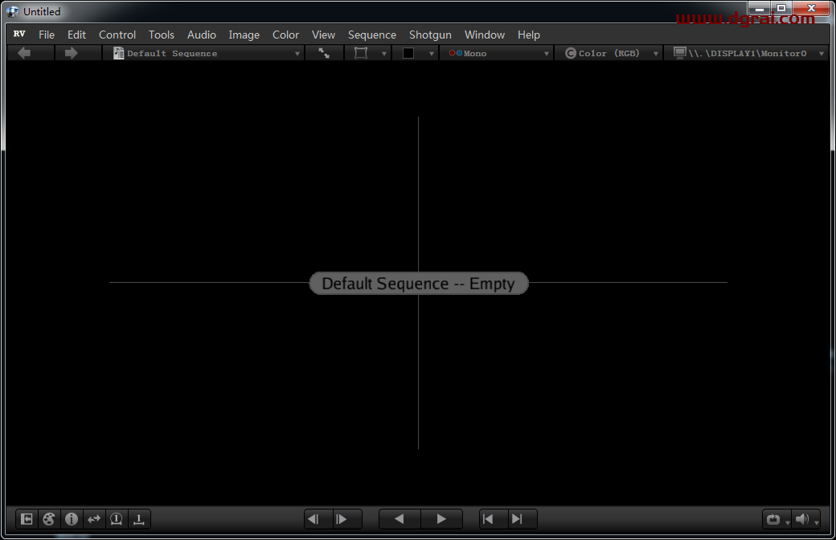The width and height of the screenshot is (836, 540).
Task: Play the sequence backward
Action: (x=399, y=519)
